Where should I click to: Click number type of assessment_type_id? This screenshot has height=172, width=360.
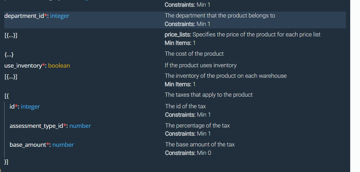[80, 126]
